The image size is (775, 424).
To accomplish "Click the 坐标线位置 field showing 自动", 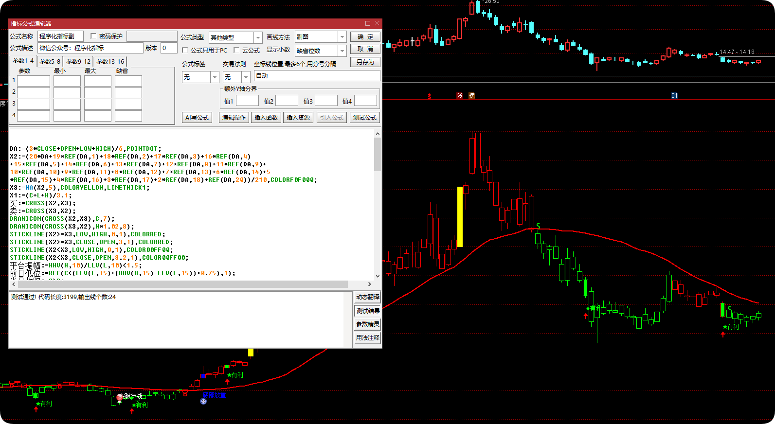I will click(x=317, y=76).
